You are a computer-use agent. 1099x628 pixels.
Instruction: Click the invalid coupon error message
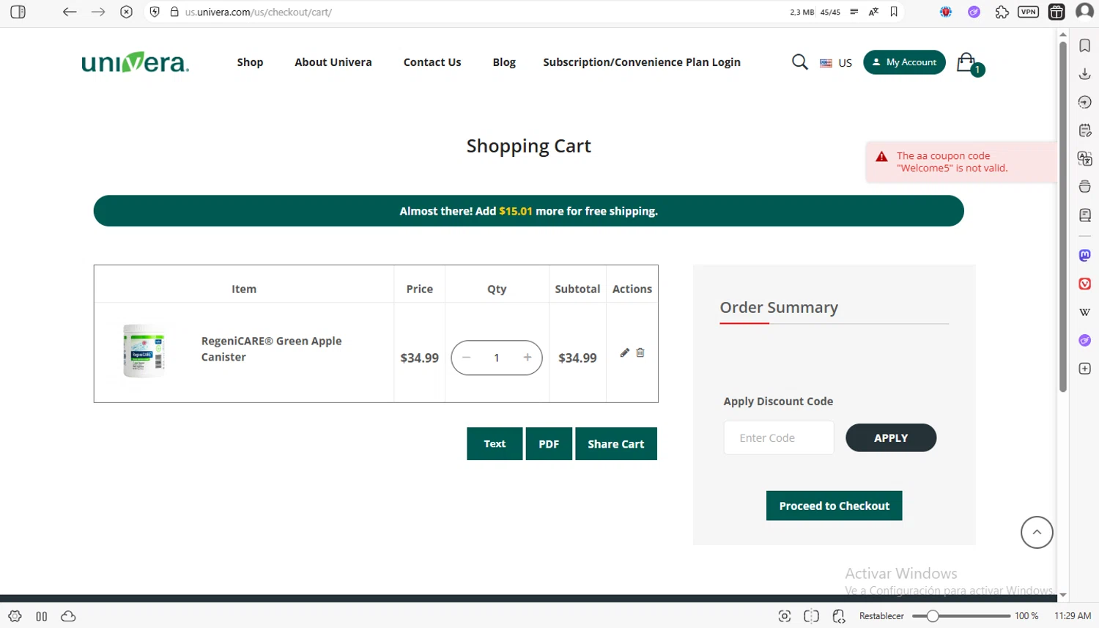click(961, 162)
